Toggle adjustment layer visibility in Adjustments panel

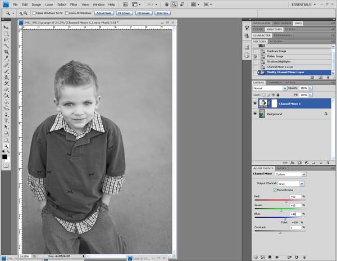(277, 257)
